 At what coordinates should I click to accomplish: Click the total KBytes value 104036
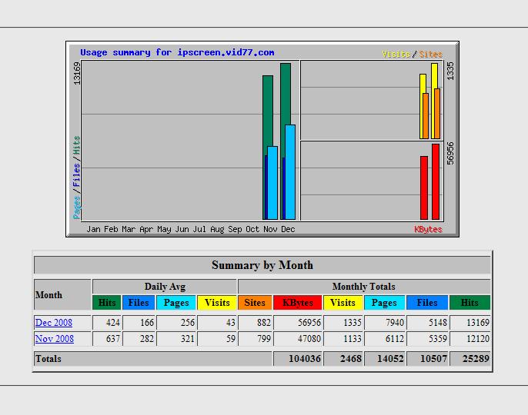point(305,359)
